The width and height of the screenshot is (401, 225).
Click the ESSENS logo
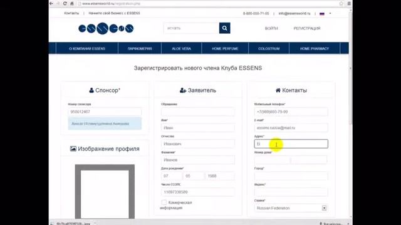[106, 28]
